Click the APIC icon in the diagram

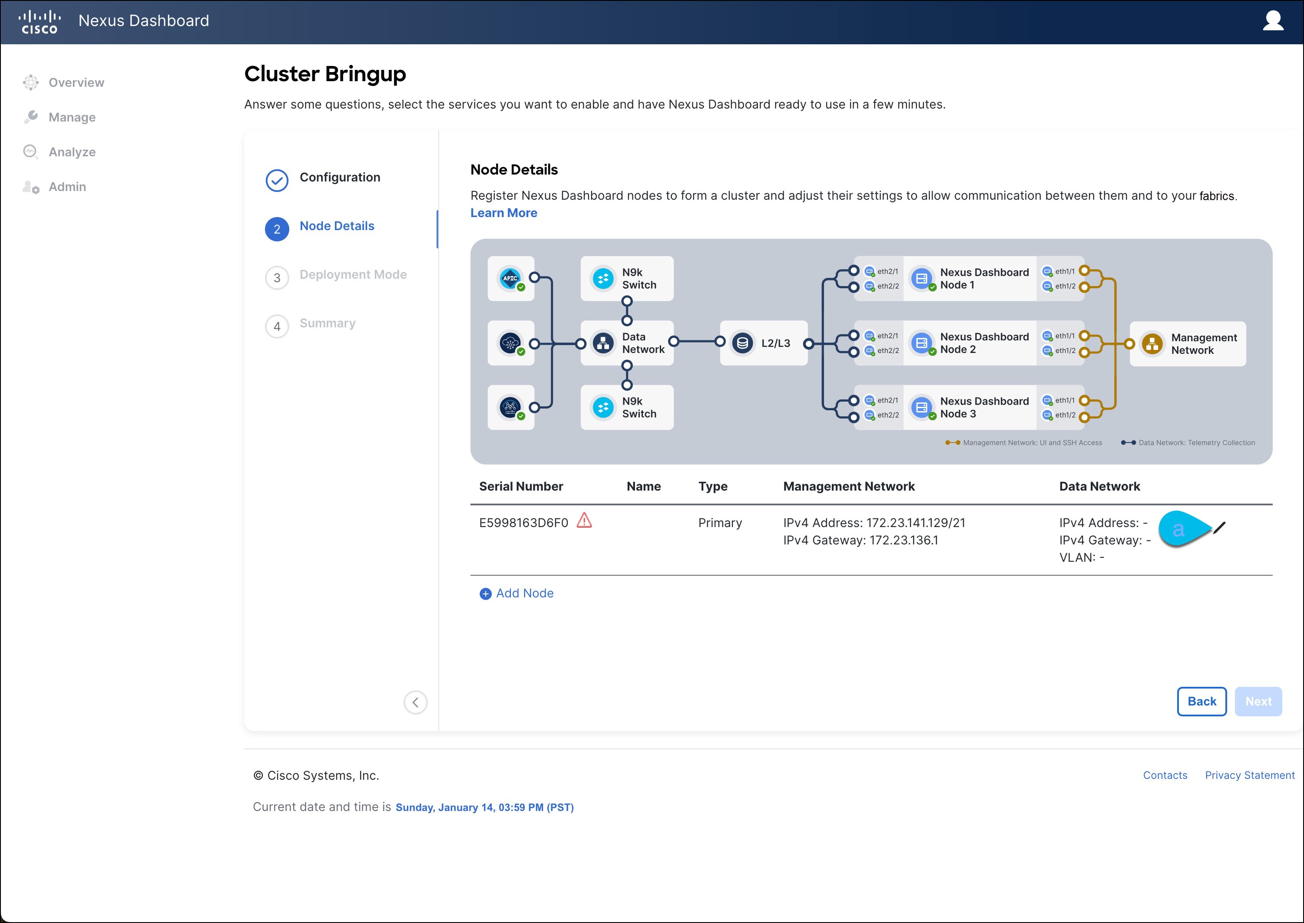[x=511, y=278]
